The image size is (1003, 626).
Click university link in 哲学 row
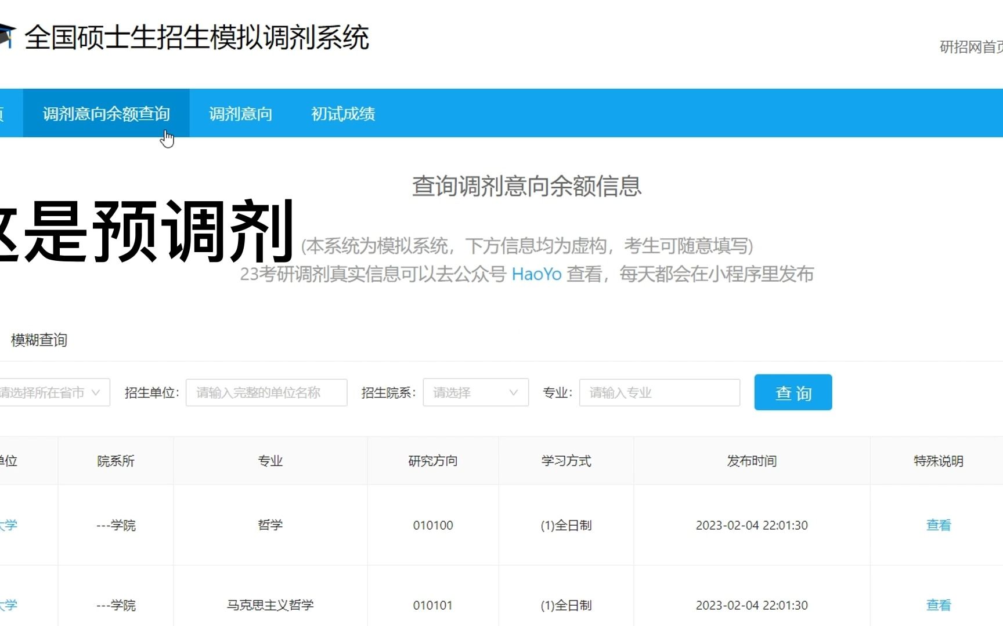(8, 525)
